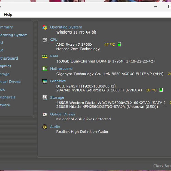
Task: Select Optical Drives in the sidebar
Action: (10, 82)
